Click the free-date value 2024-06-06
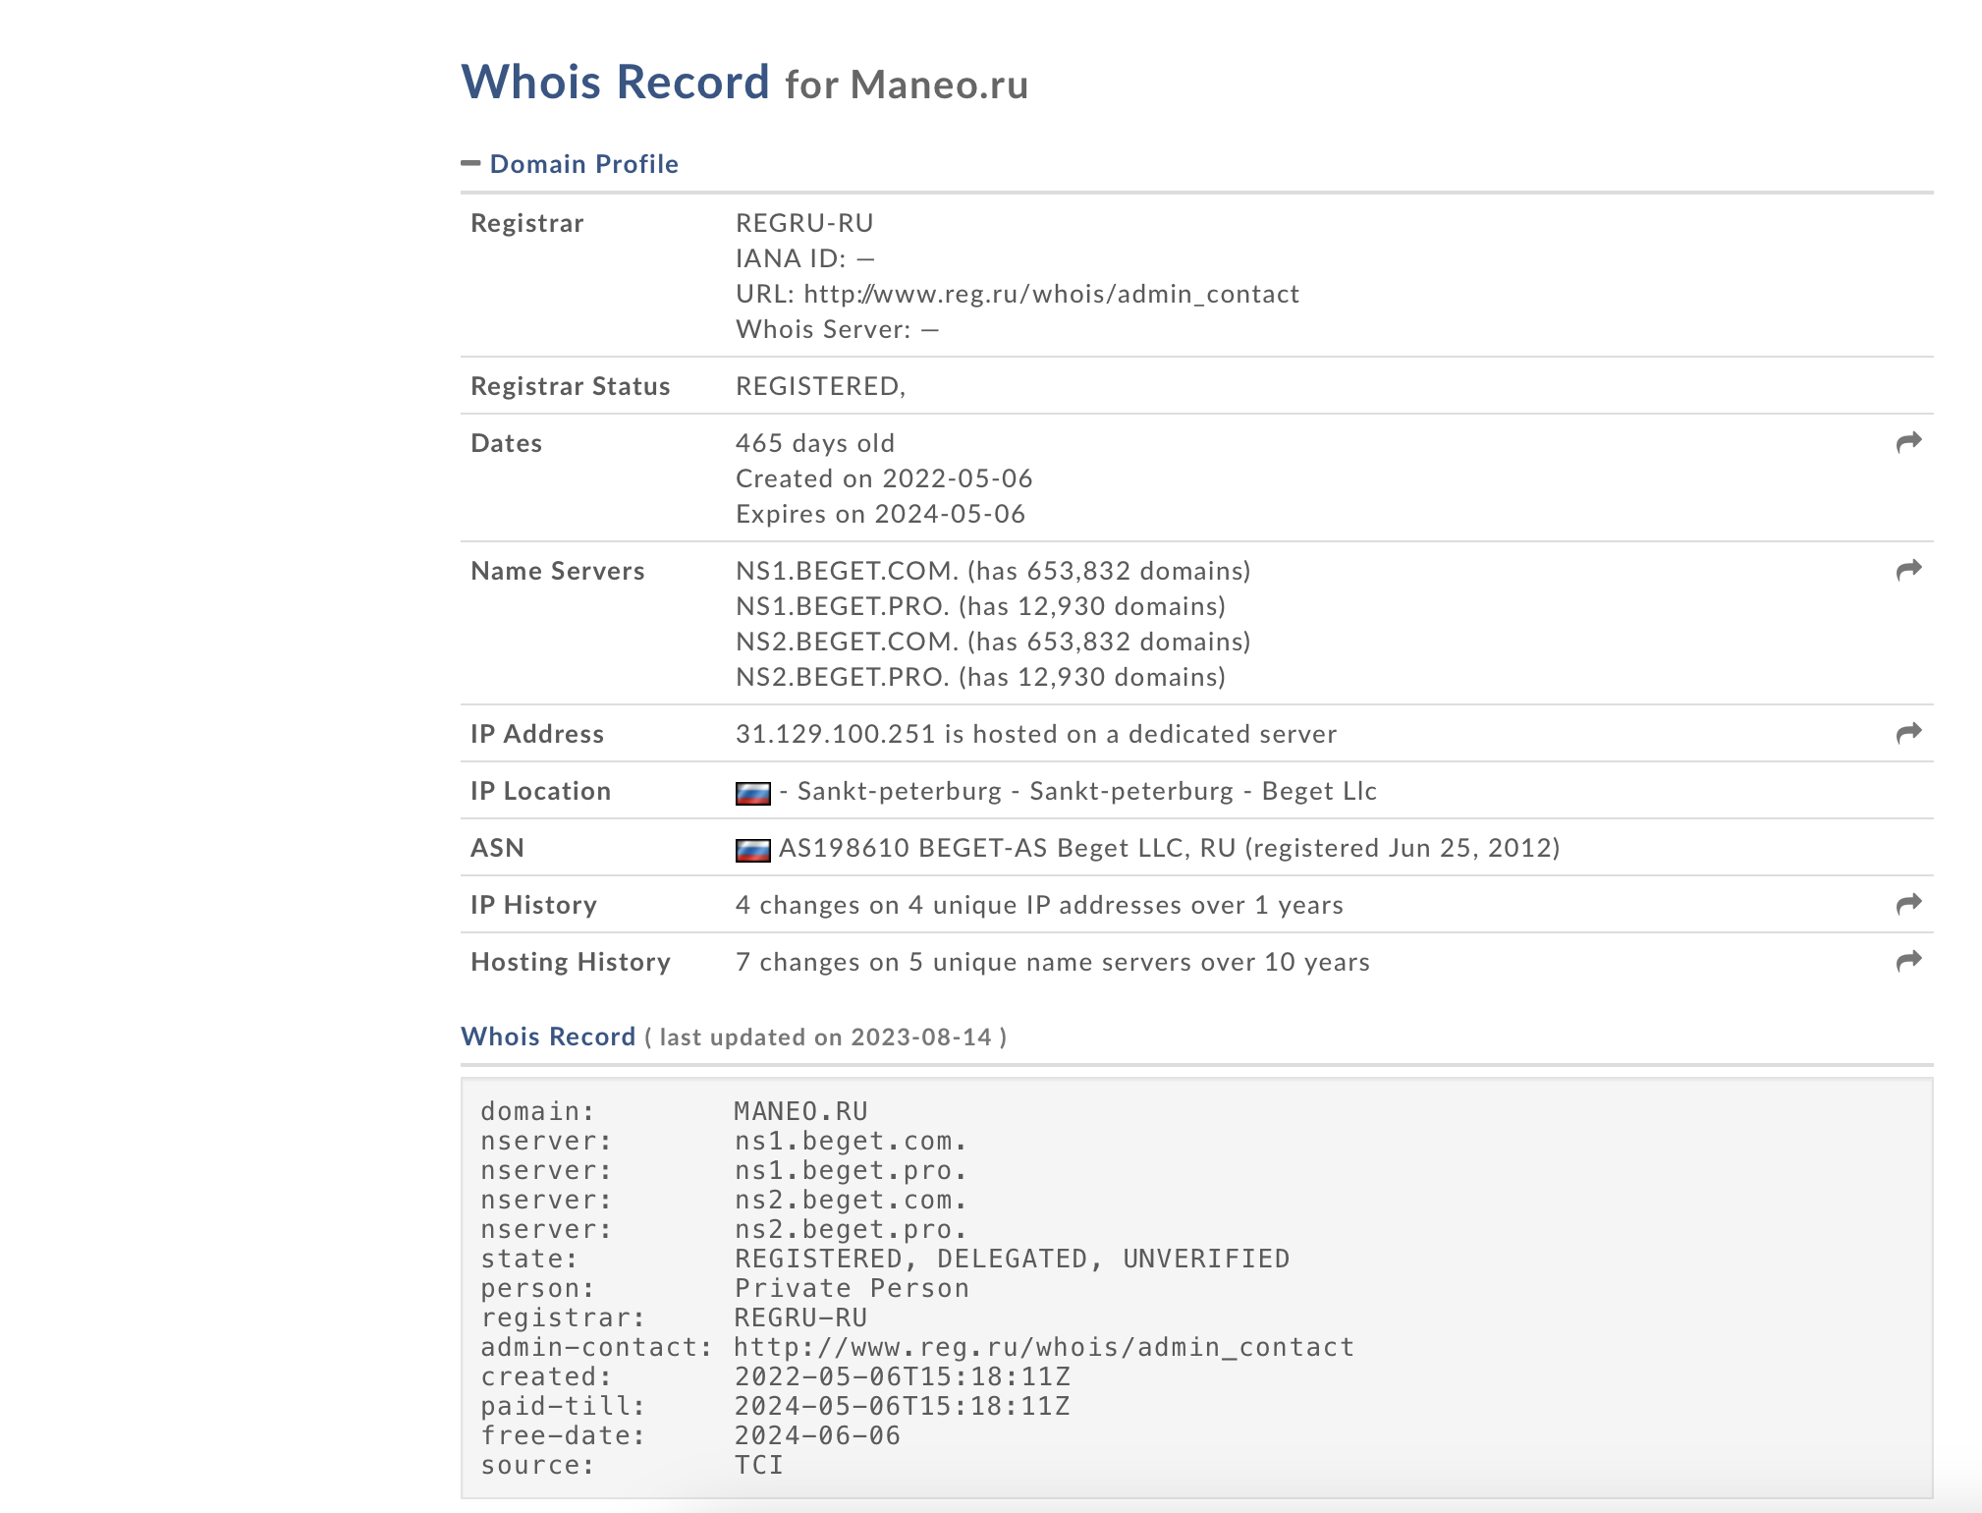The image size is (1982, 1513). [x=818, y=1435]
